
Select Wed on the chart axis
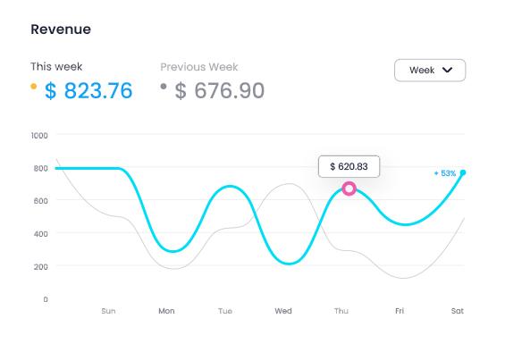[x=283, y=311]
